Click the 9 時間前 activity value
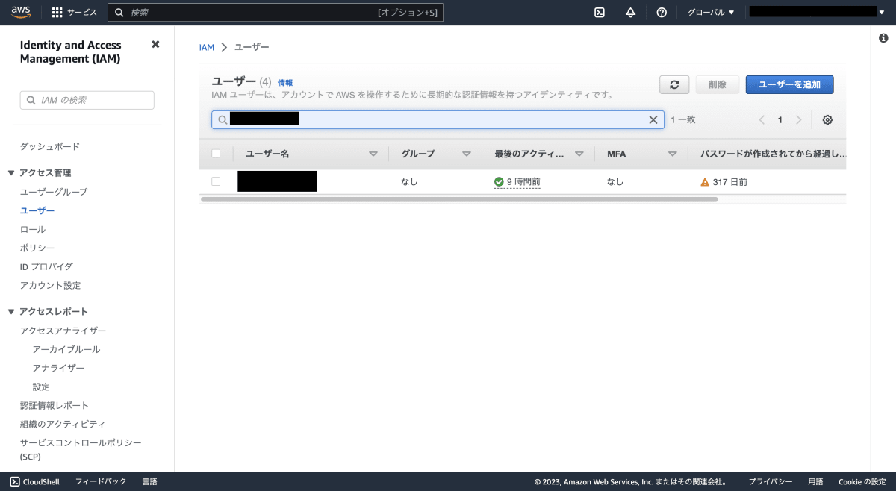 tap(523, 181)
